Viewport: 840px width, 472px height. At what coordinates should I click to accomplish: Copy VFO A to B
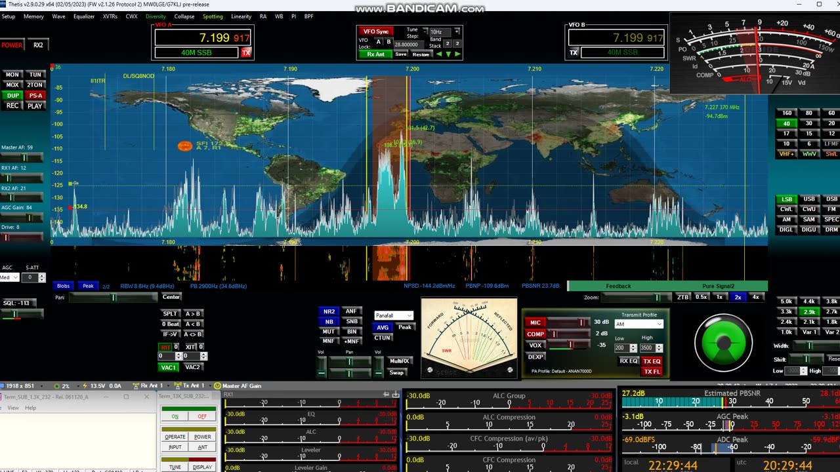click(192, 313)
